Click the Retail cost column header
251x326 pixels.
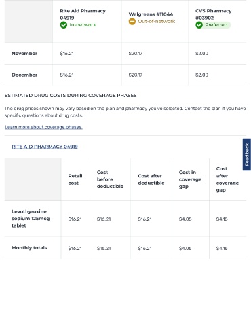tap(75, 179)
